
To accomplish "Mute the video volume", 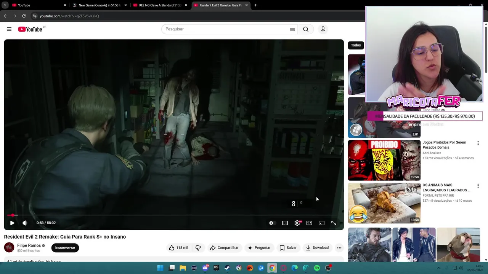I will coord(25,223).
